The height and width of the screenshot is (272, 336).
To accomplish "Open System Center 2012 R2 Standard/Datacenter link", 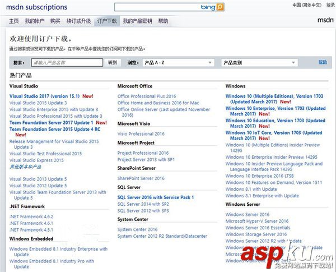I will [162, 236].
